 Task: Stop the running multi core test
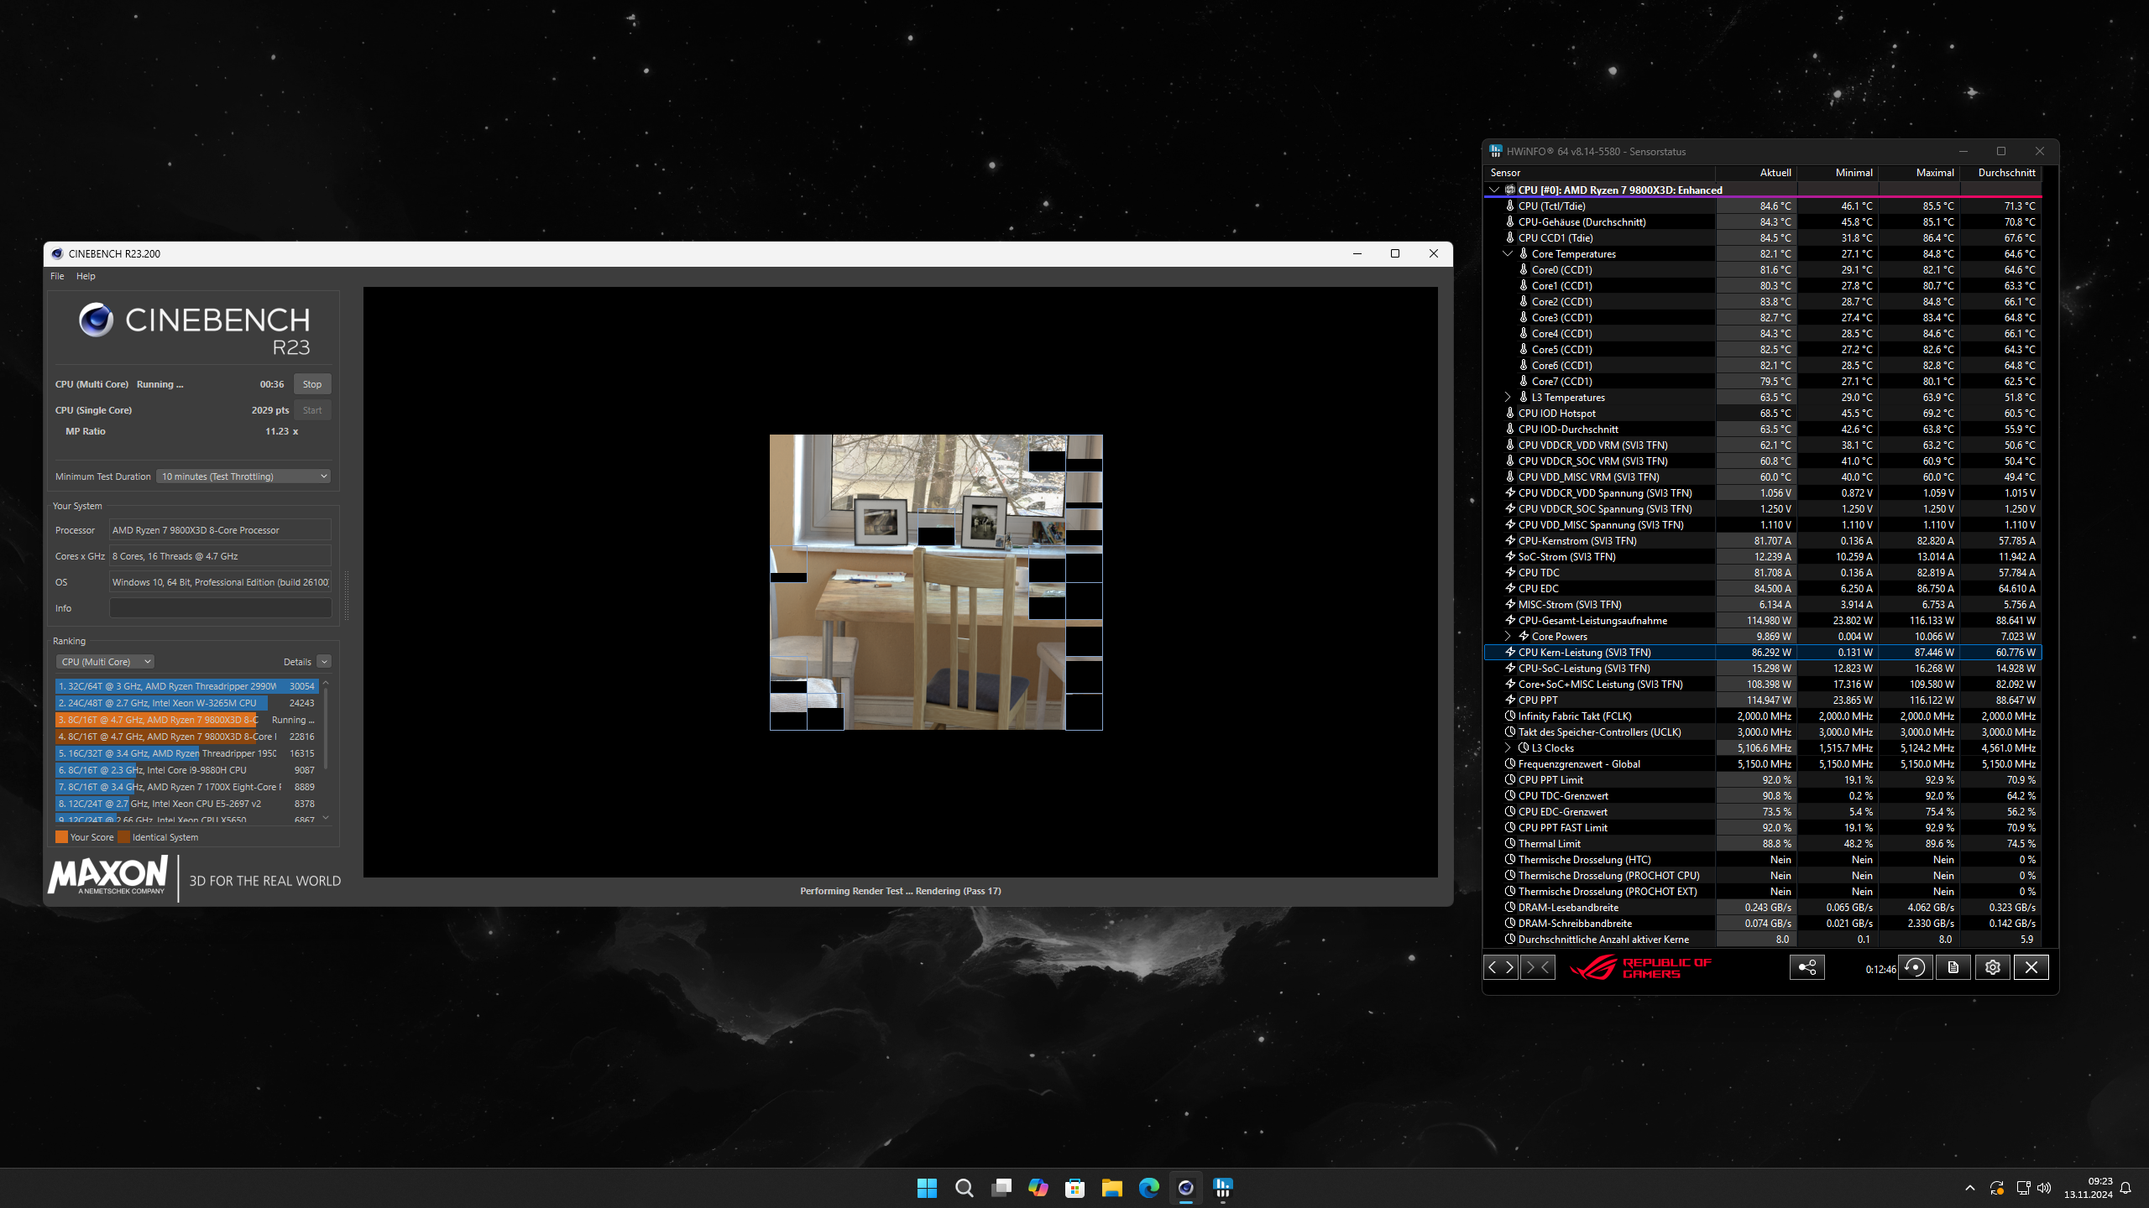point(312,384)
